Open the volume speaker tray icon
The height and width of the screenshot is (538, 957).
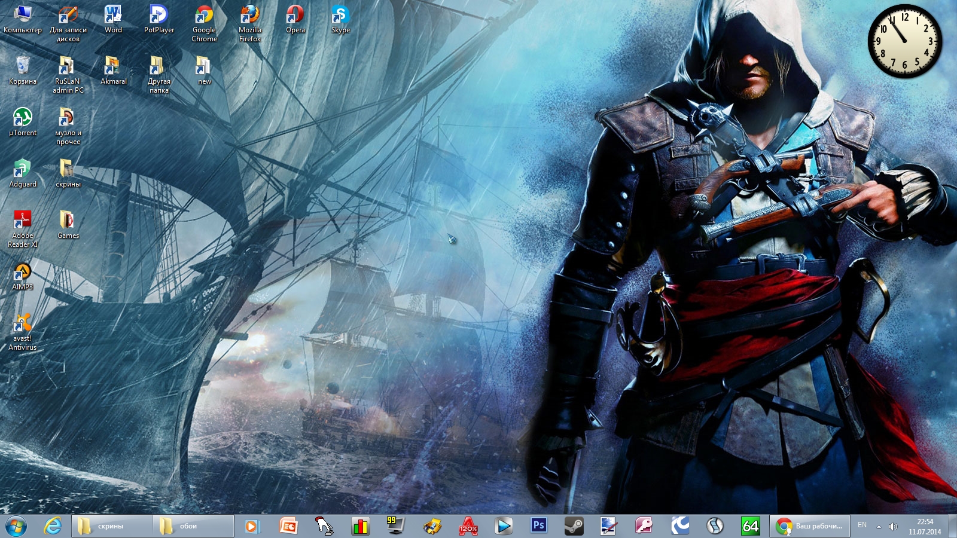click(893, 527)
